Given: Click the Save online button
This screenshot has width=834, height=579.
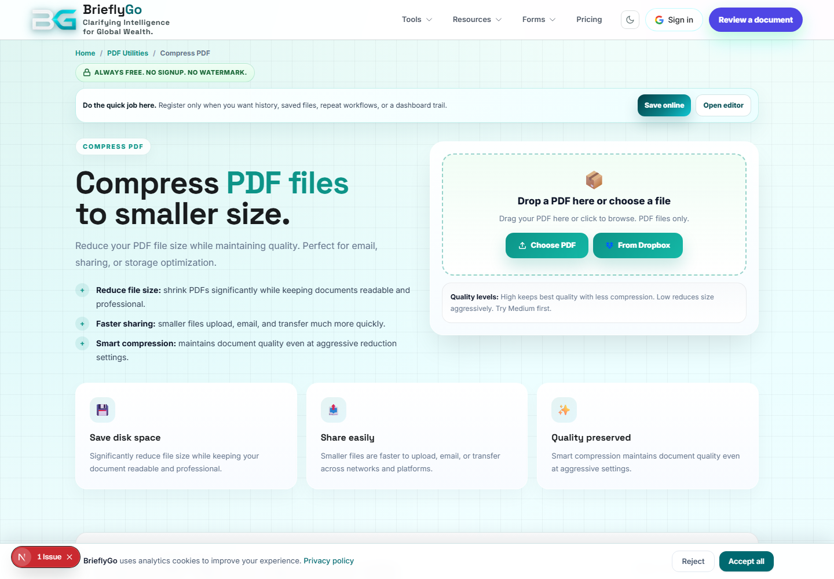Looking at the screenshot, I should pyautogui.click(x=664, y=105).
